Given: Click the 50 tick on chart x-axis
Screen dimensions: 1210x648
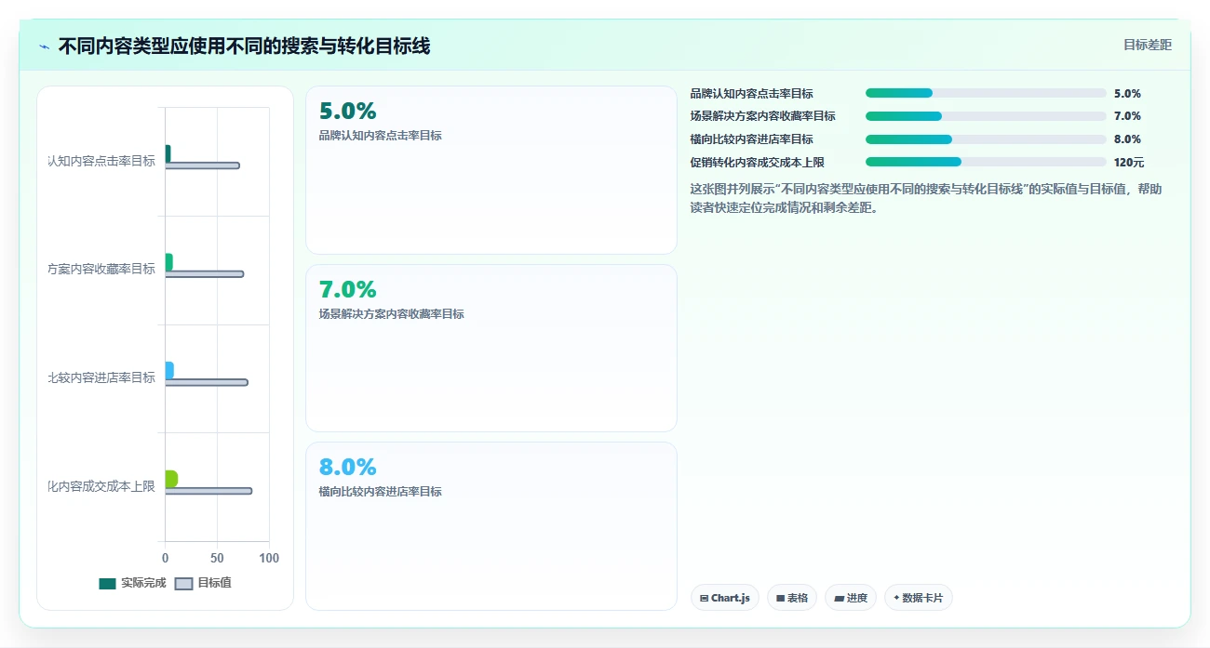Looking at the screenshot, I should pos(217,558).
